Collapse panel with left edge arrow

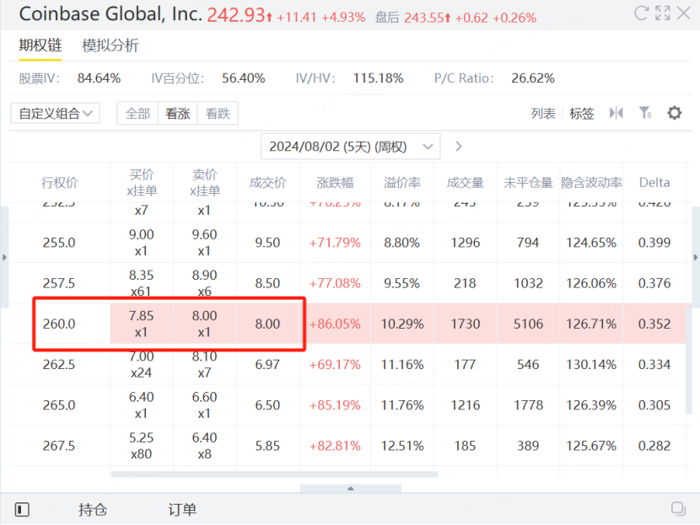(x=4, y=257)
